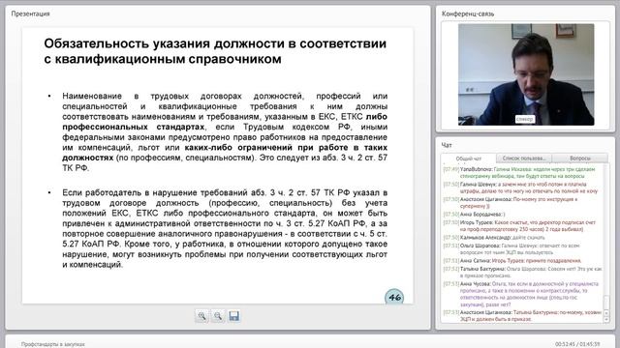Click the slide number 46 badge
Image resolution: width=620 pixels, height=348 pixels.
pos(394,298)
